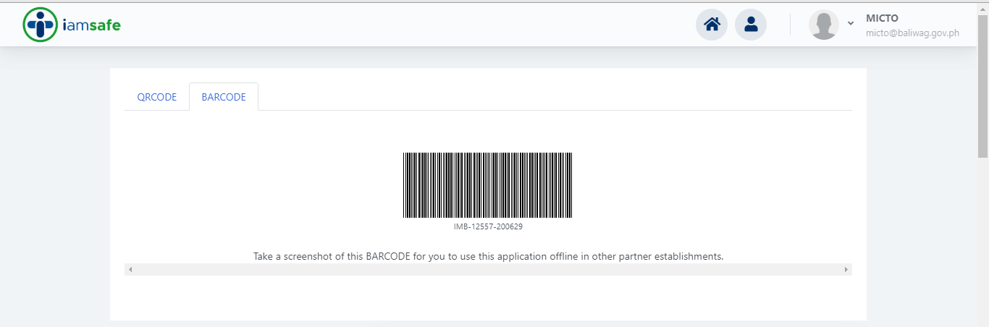Click the iamsafe wordmark text

pyautogui.click(x=91, y=25)
